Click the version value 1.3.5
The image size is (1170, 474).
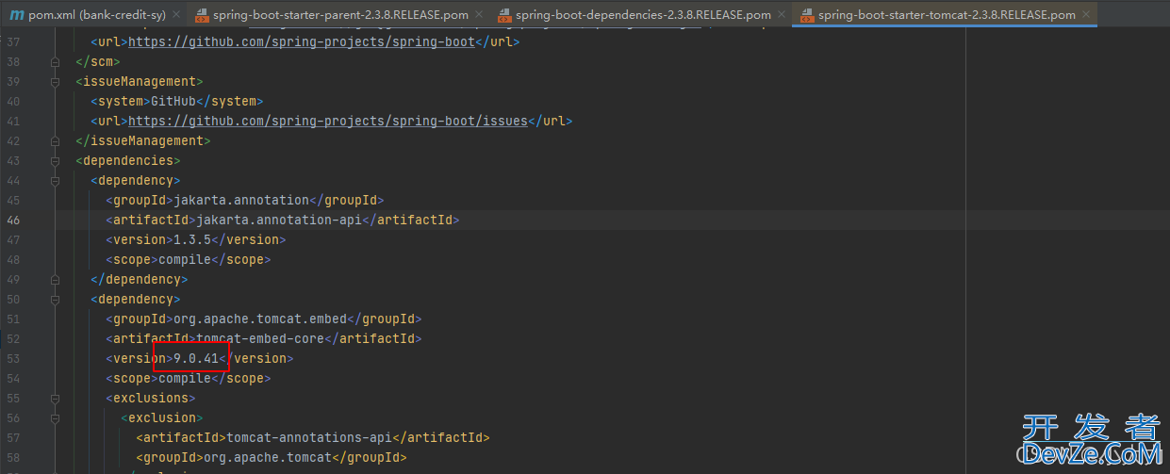click(192, 239)
